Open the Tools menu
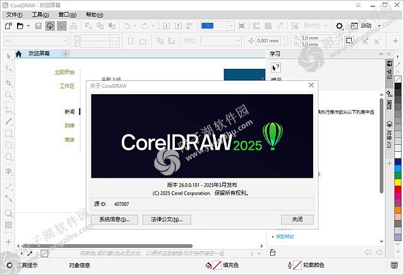The height and width of the screenshot is (275, 404). coord(40,15)
